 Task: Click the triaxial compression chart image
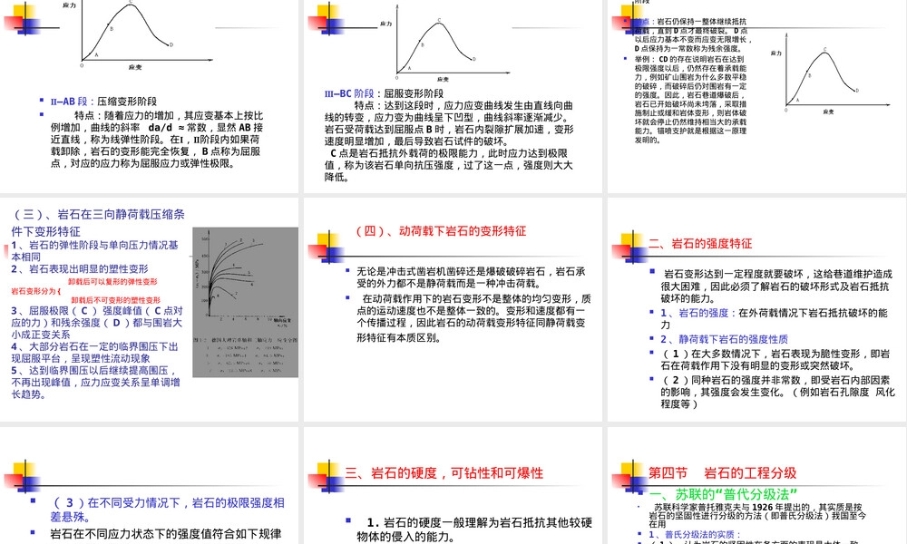pos(245,302)
